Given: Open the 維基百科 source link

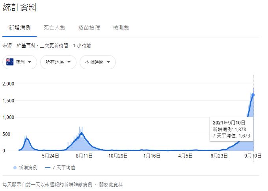Looking at the screenshot, I should (26, 46).
